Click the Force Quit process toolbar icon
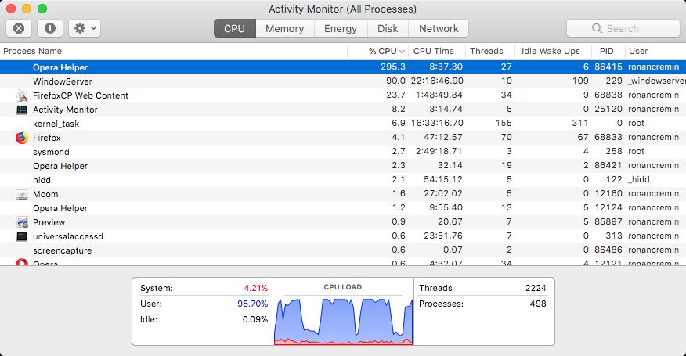 19,28
